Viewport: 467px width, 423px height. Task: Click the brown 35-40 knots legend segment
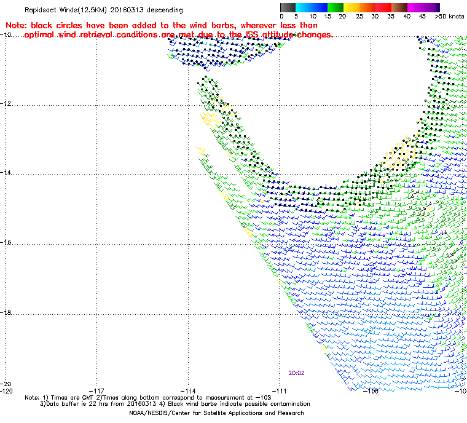[x=399, y=7]
